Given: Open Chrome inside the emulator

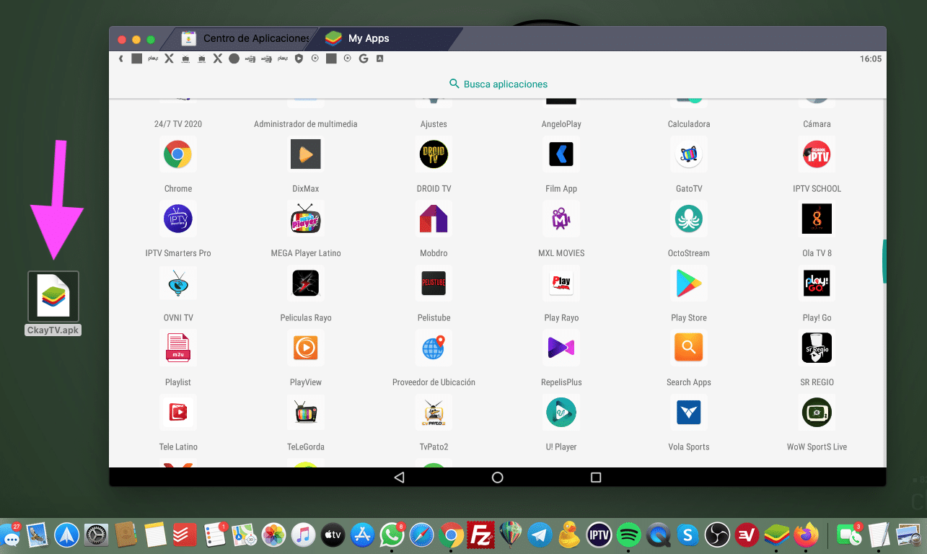Looking at the screenshot, I should [178, 154].
